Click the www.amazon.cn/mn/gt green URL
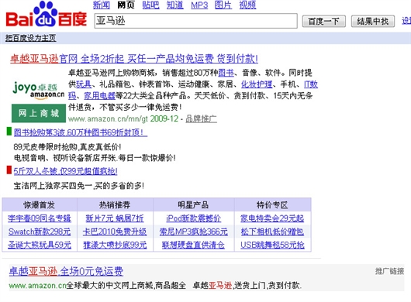The width and height of the screenshot is (411, 302). [109, 119]
